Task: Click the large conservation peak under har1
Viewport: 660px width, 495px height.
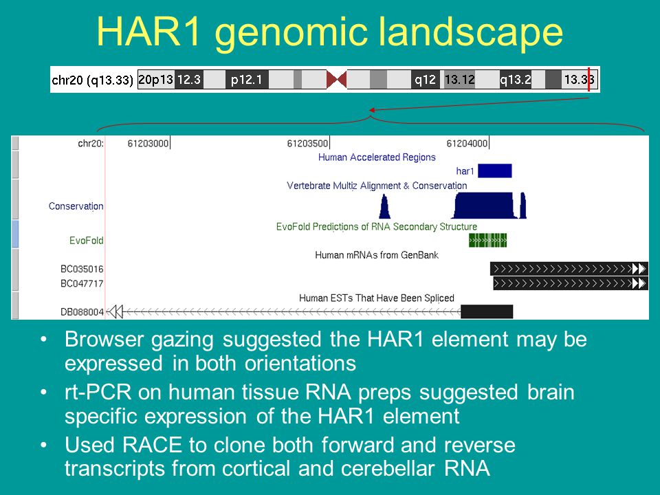Action: (485, 206)
